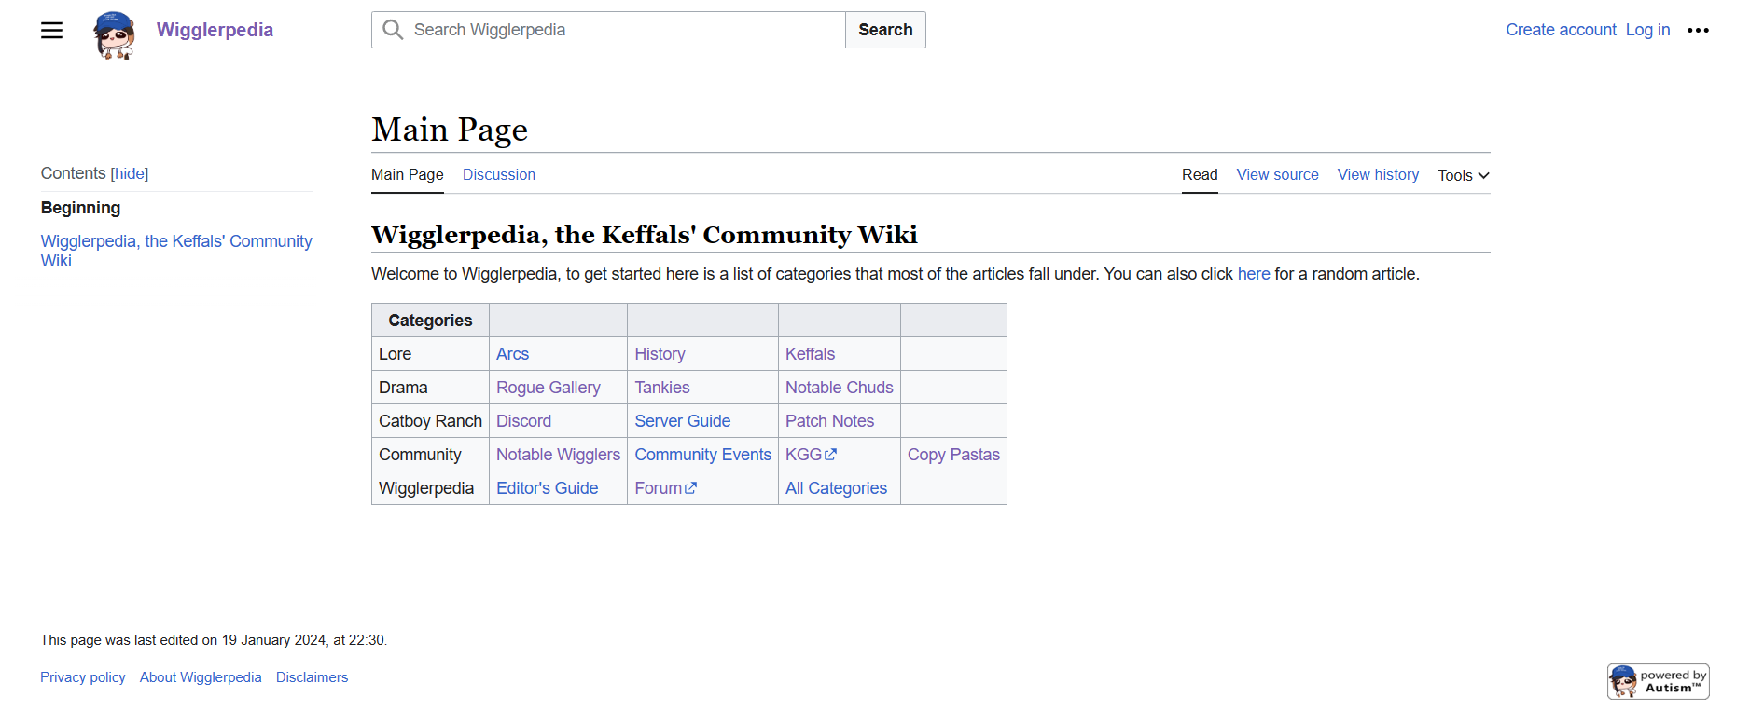Open Tankies link
Viewport: 1764px width, 710px height.
coord(662,388)
